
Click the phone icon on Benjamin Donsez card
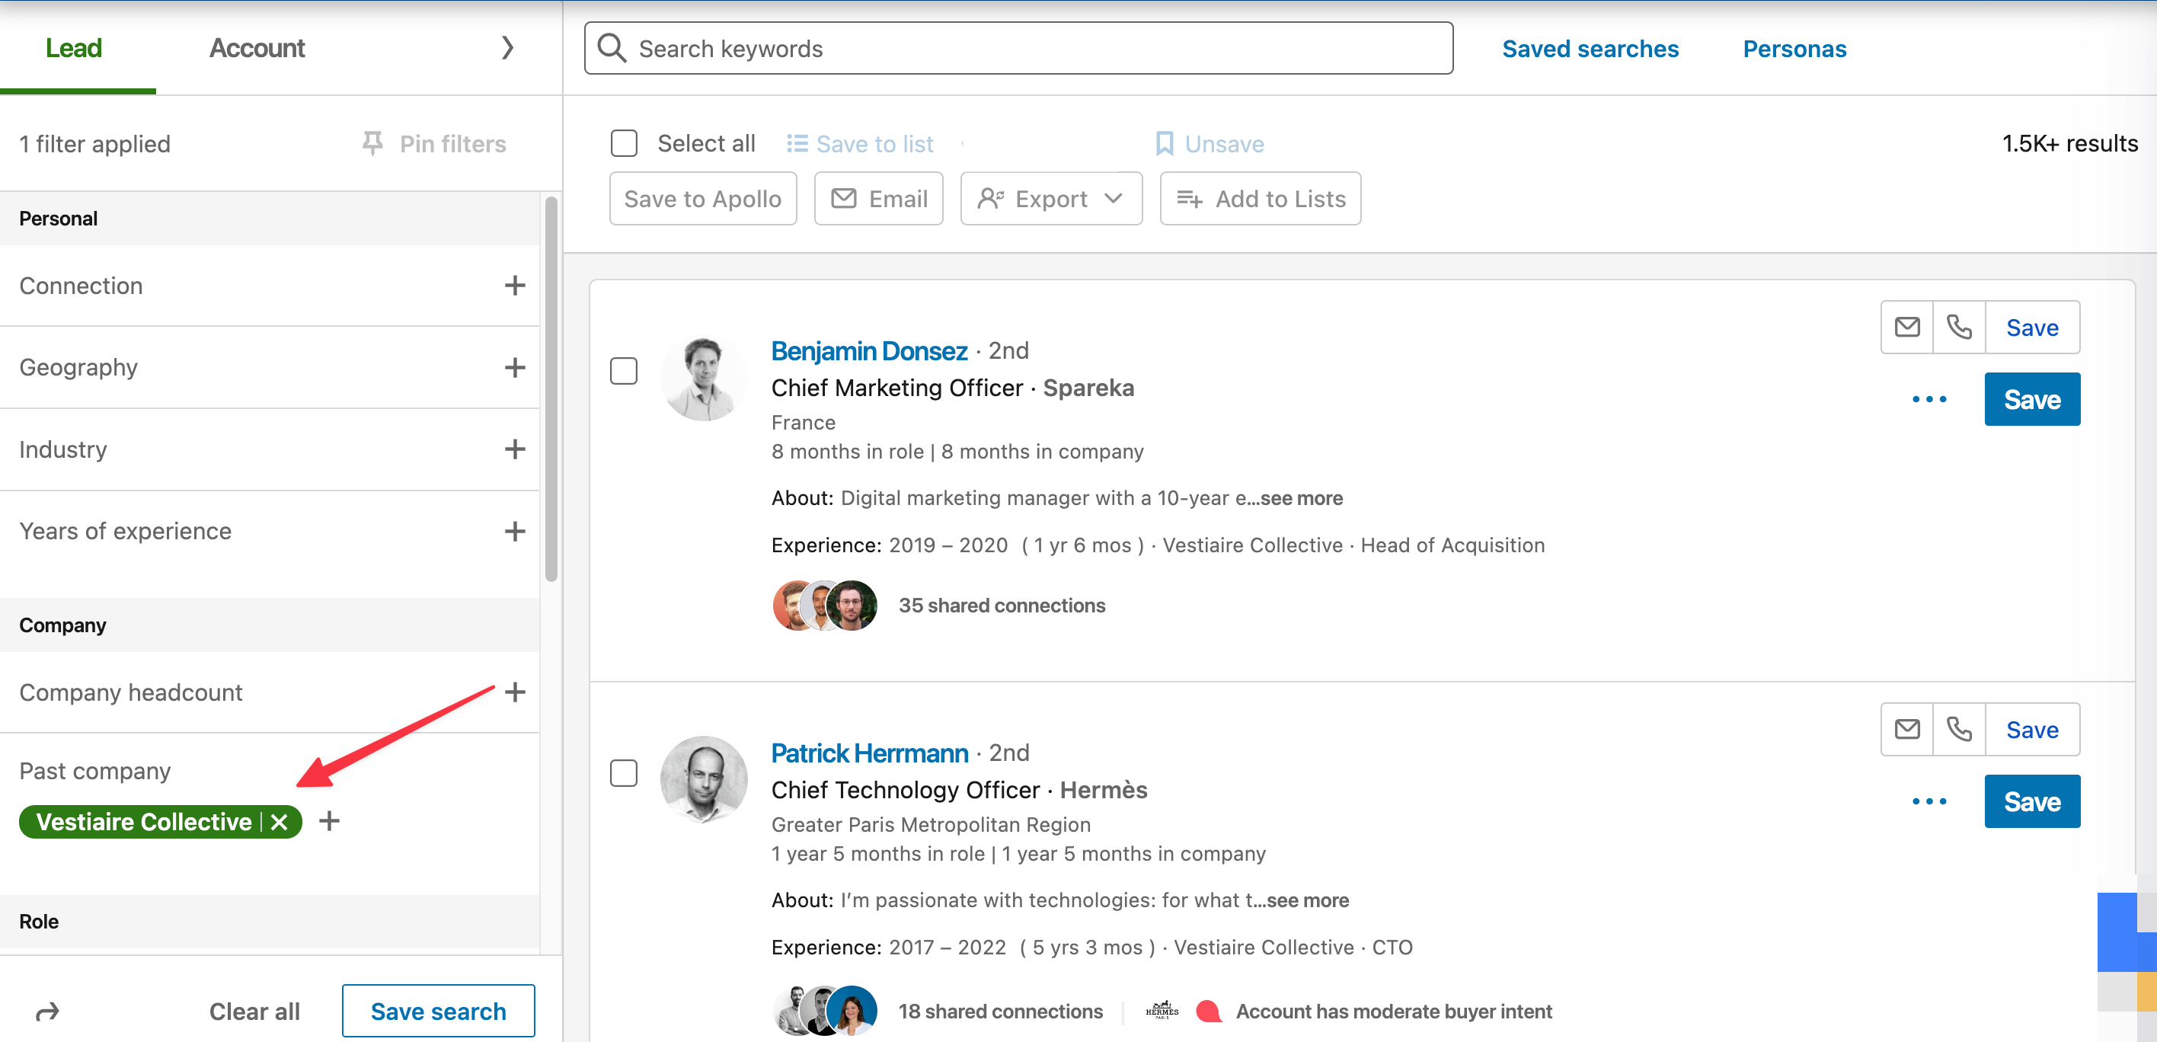[1958, 327]
